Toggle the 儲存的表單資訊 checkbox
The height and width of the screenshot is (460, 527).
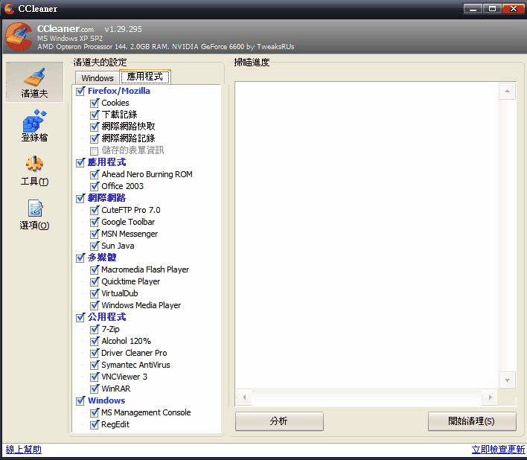coord(95,151)
